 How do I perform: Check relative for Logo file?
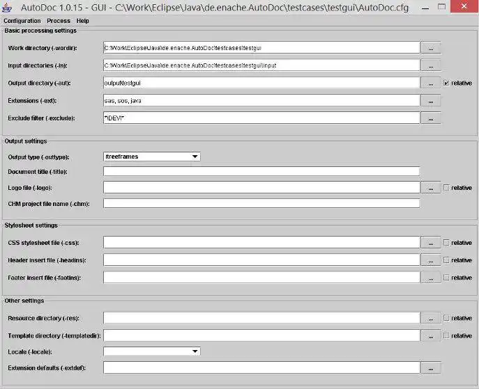click(446, 188)
